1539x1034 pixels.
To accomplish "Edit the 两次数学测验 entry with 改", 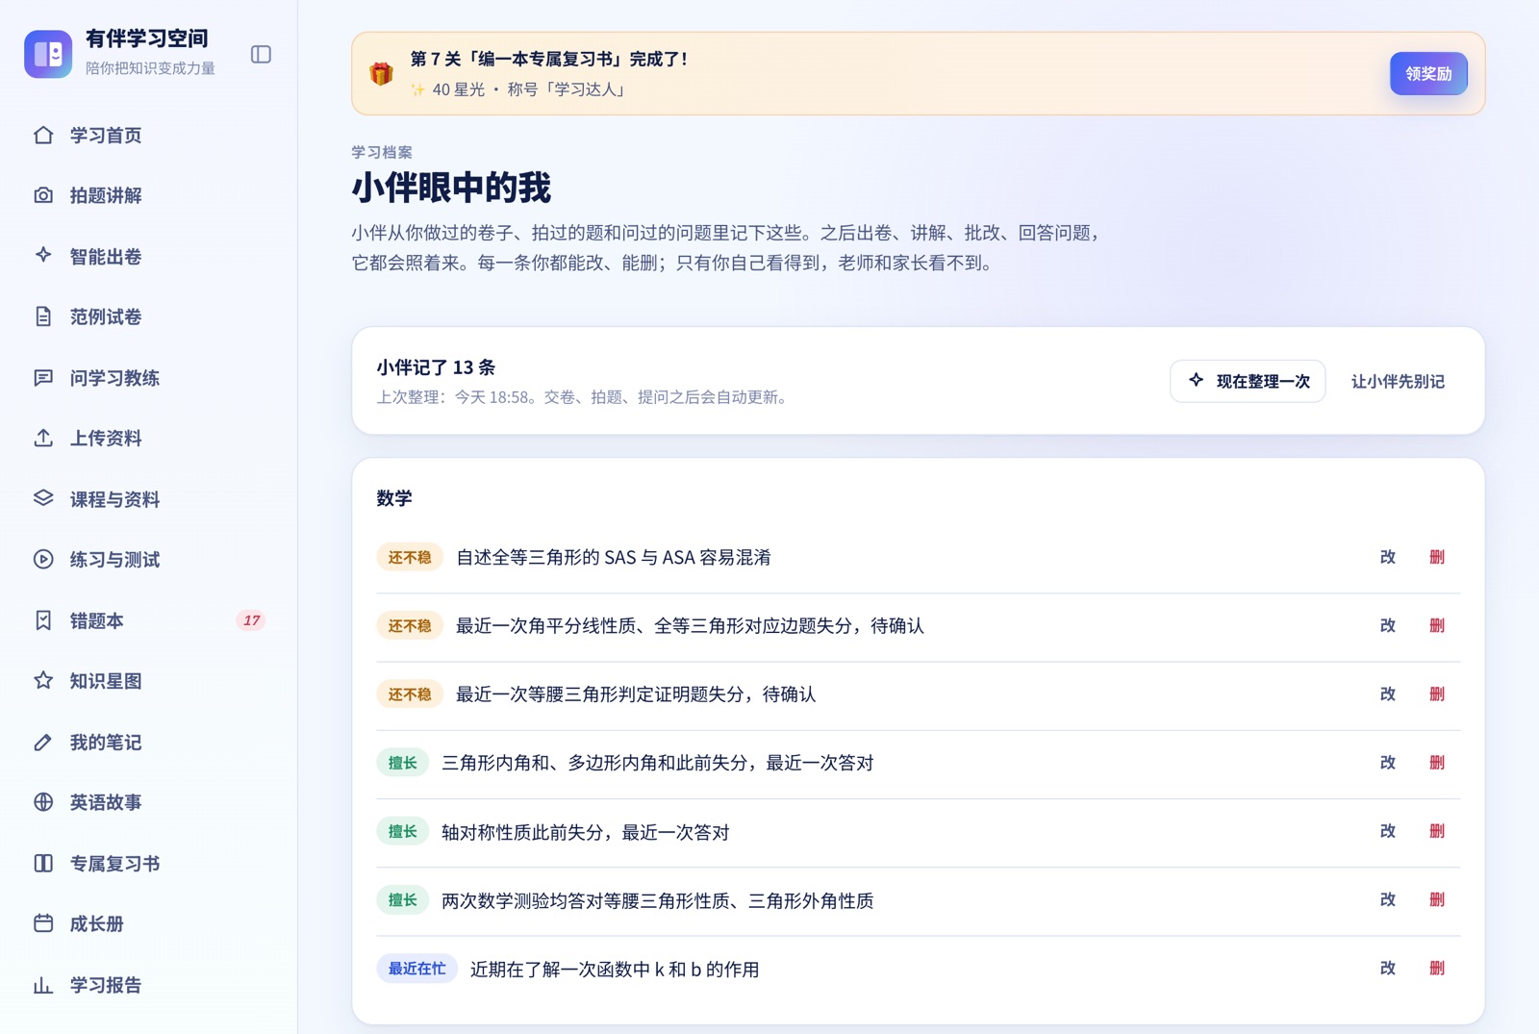I will tap(1388, 899).
